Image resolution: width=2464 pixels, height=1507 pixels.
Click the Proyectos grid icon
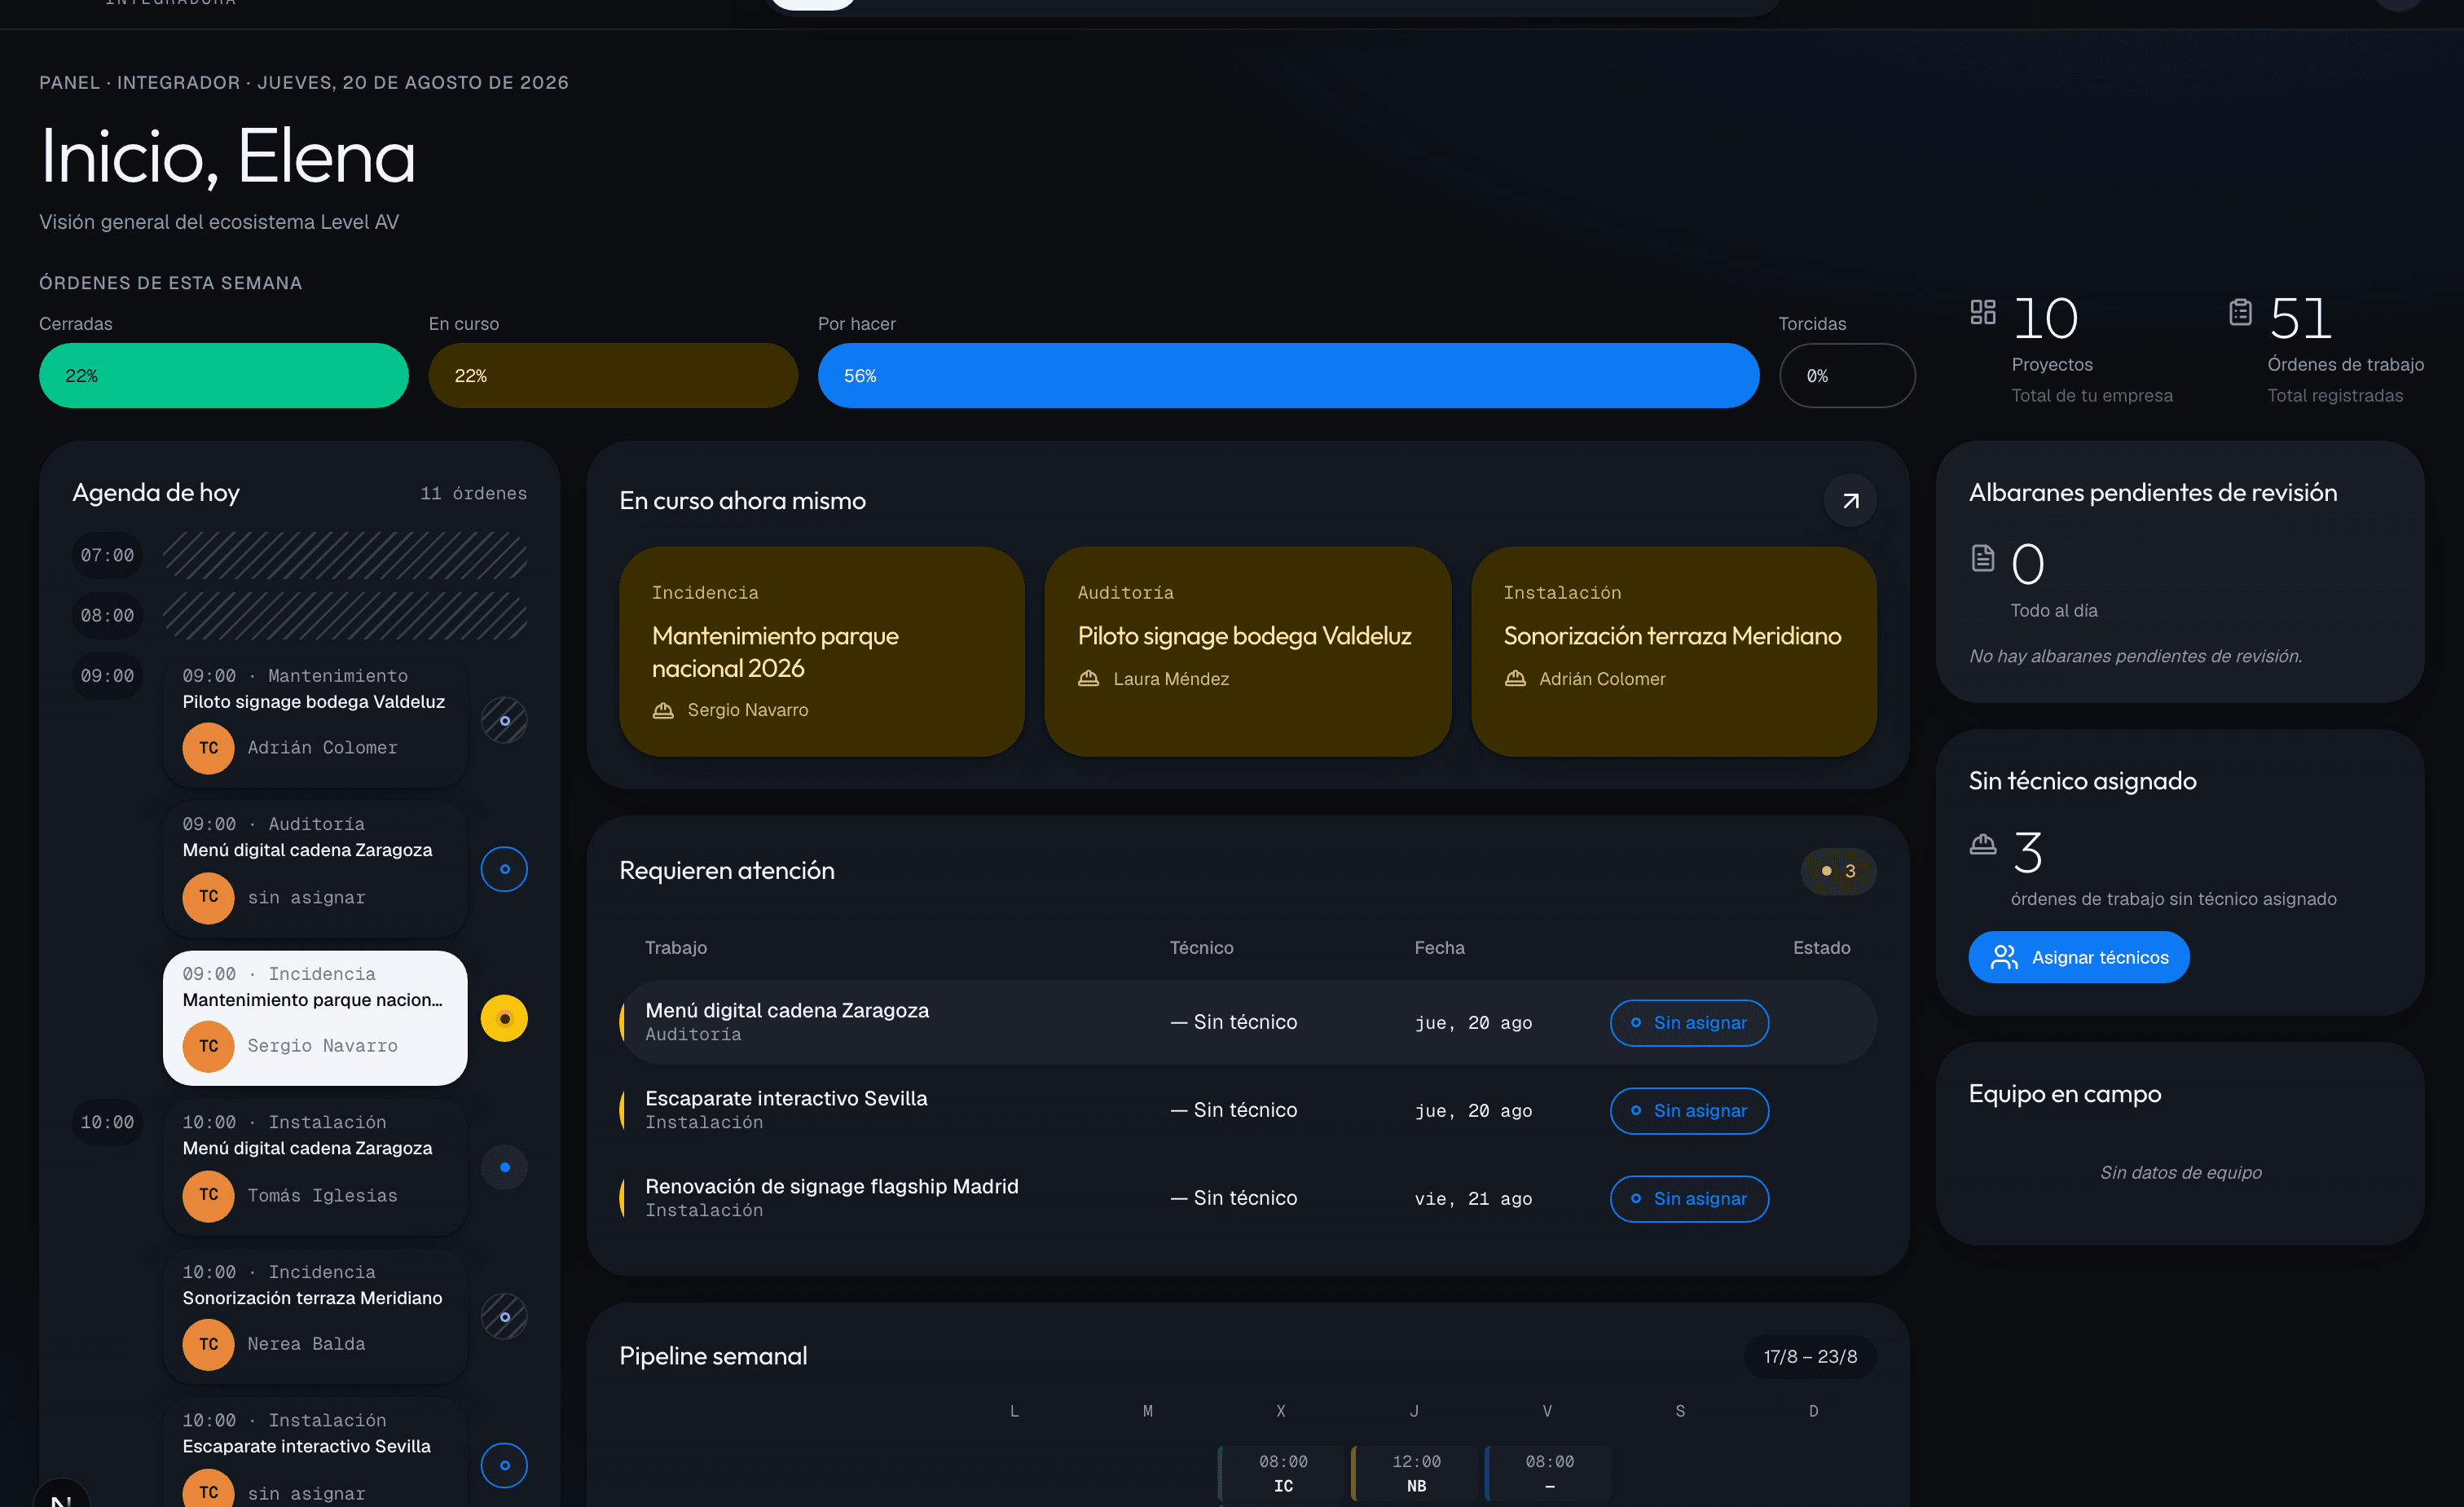pyautogui.click(x=1982, y=312)
